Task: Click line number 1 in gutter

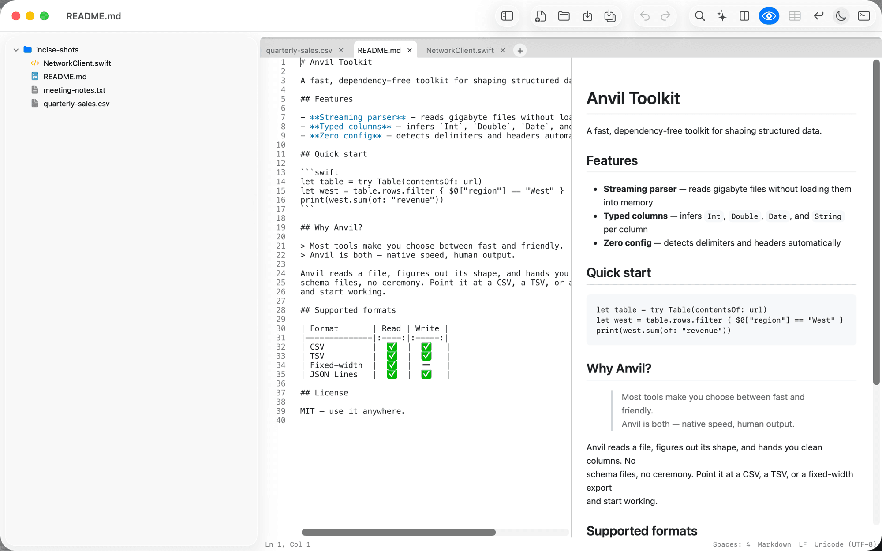Action: 283,62
